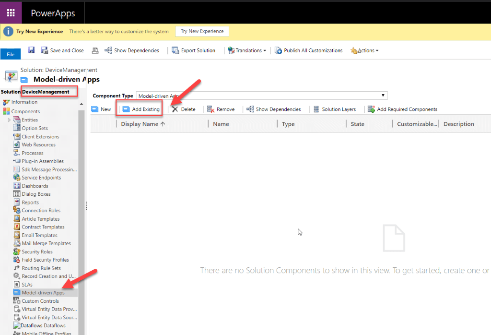Viewport: 491px width, 335px height.
Task: Click the Try New Experience button
Action: pyautogui.click(x=202, y=31)
